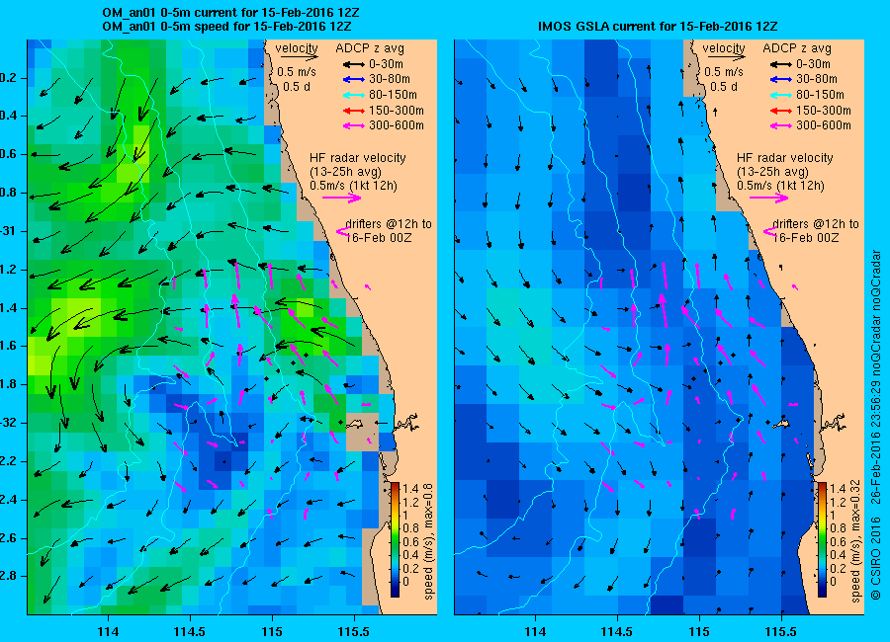
Task: Click the 'OM_an01 0-5m current' title line
Action: coord(230,13)
